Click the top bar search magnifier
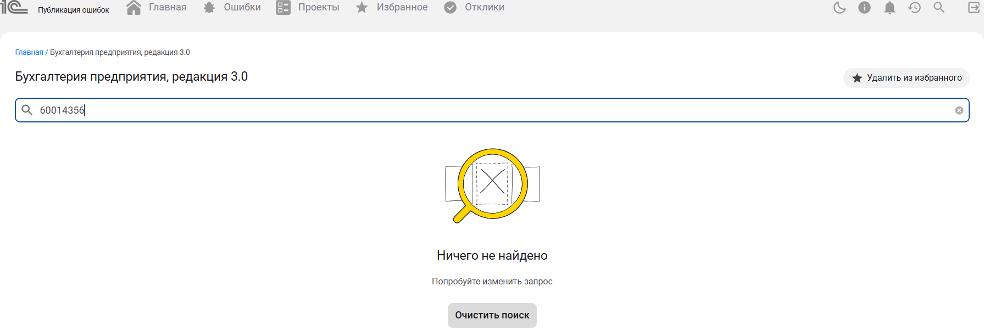The height and width of the screenshot is (336, 984). tap(939, 8)
